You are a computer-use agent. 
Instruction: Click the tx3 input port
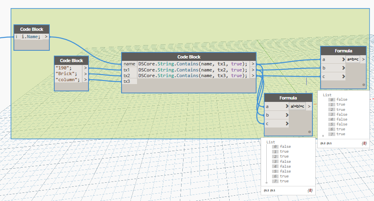130,81
